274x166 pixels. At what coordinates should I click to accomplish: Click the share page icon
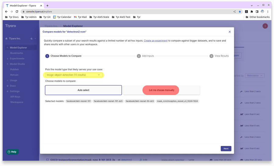coord(234,12)
